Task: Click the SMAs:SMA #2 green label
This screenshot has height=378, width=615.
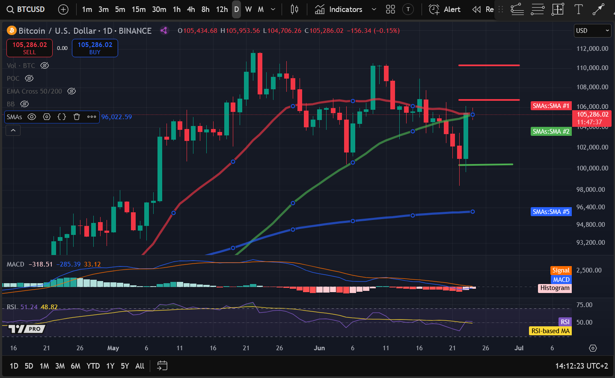Action: [x=551, y=131]
